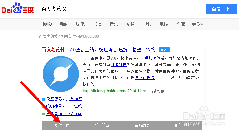Click the 品牌推广 link
Screen dimensions: 239x132
click(x=159, y=91)
